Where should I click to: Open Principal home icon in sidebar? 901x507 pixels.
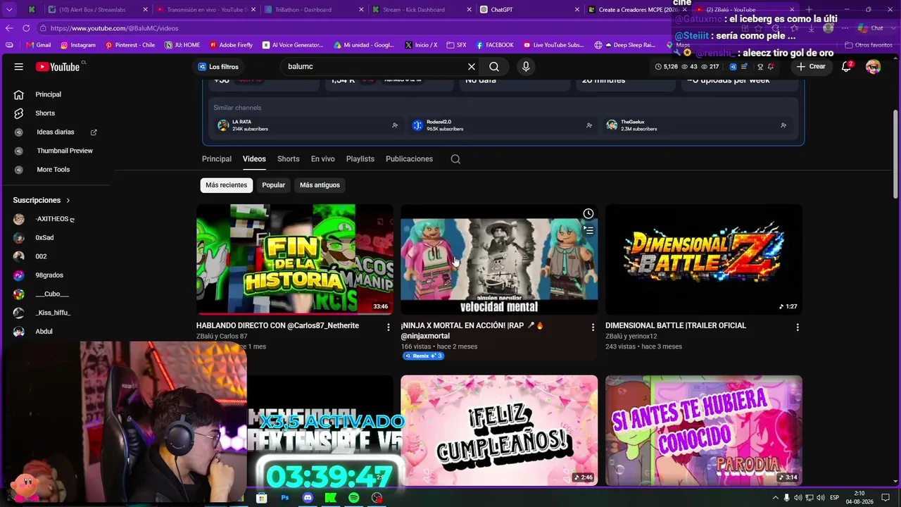[x=19, y=94]
